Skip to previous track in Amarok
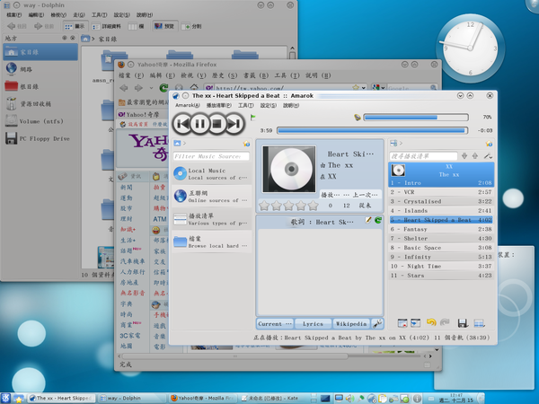This screenshot has height=404, width=539. click(x=182, y=123)
